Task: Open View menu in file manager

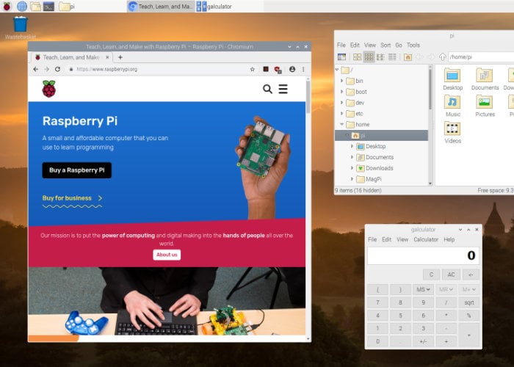Action: (x=370, y=45)
